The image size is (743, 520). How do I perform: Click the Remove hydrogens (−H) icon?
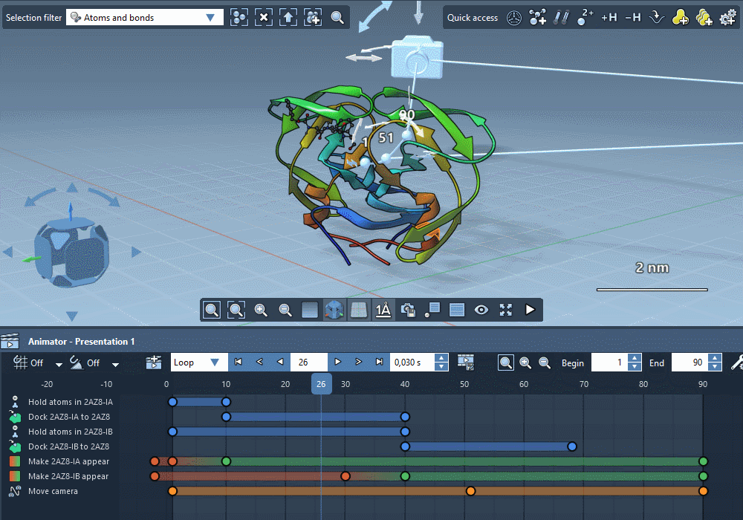coord(632,17)
